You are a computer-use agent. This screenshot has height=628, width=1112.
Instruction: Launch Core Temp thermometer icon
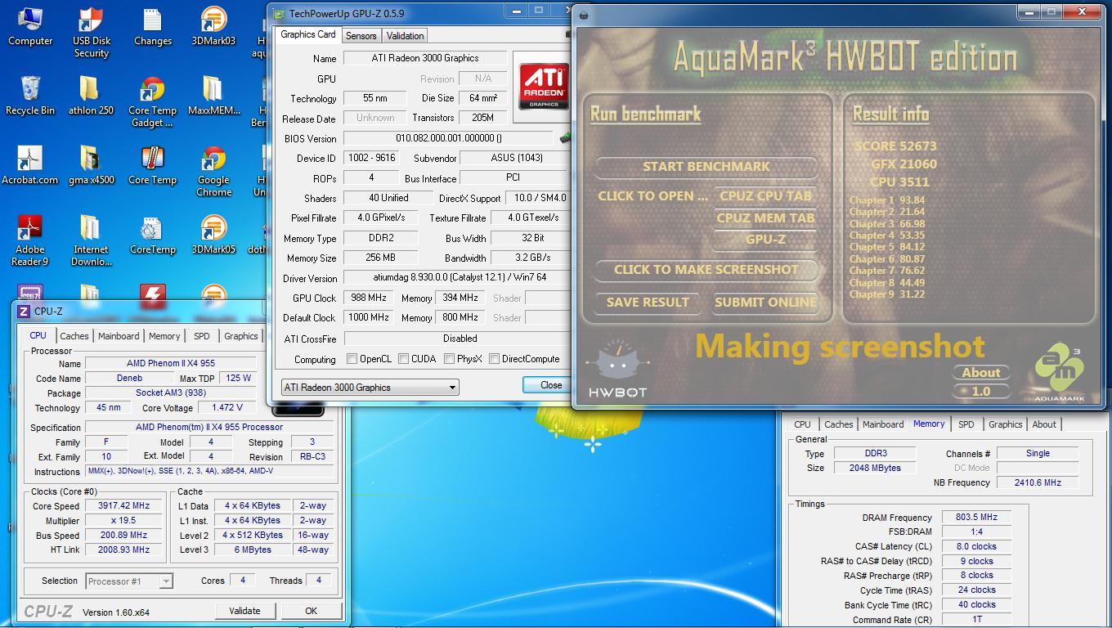[152, 165]
